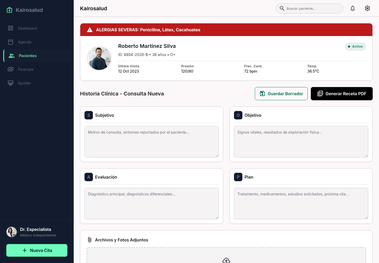Screen dimensions: 379x263
Task: Click the S badge of Subjetivo
Action: pyautogui.click(x=89, y=115)
